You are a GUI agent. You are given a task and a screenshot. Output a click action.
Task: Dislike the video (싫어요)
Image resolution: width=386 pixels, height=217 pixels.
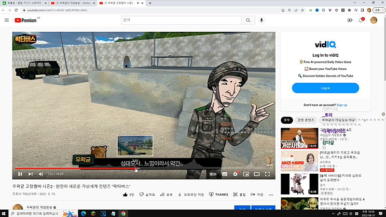[147, 195]
